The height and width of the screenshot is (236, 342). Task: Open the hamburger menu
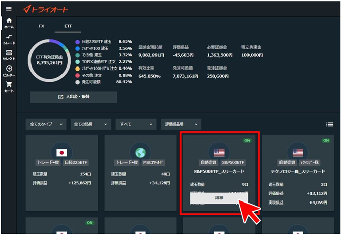[9, 9]
